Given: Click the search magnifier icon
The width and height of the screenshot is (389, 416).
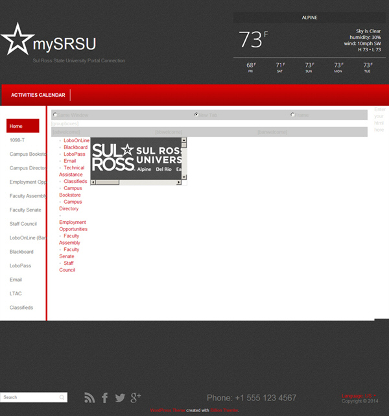Looking at the screenshot, I should tap(62, 397).
